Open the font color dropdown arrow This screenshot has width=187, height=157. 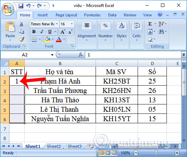coord(64,39)
